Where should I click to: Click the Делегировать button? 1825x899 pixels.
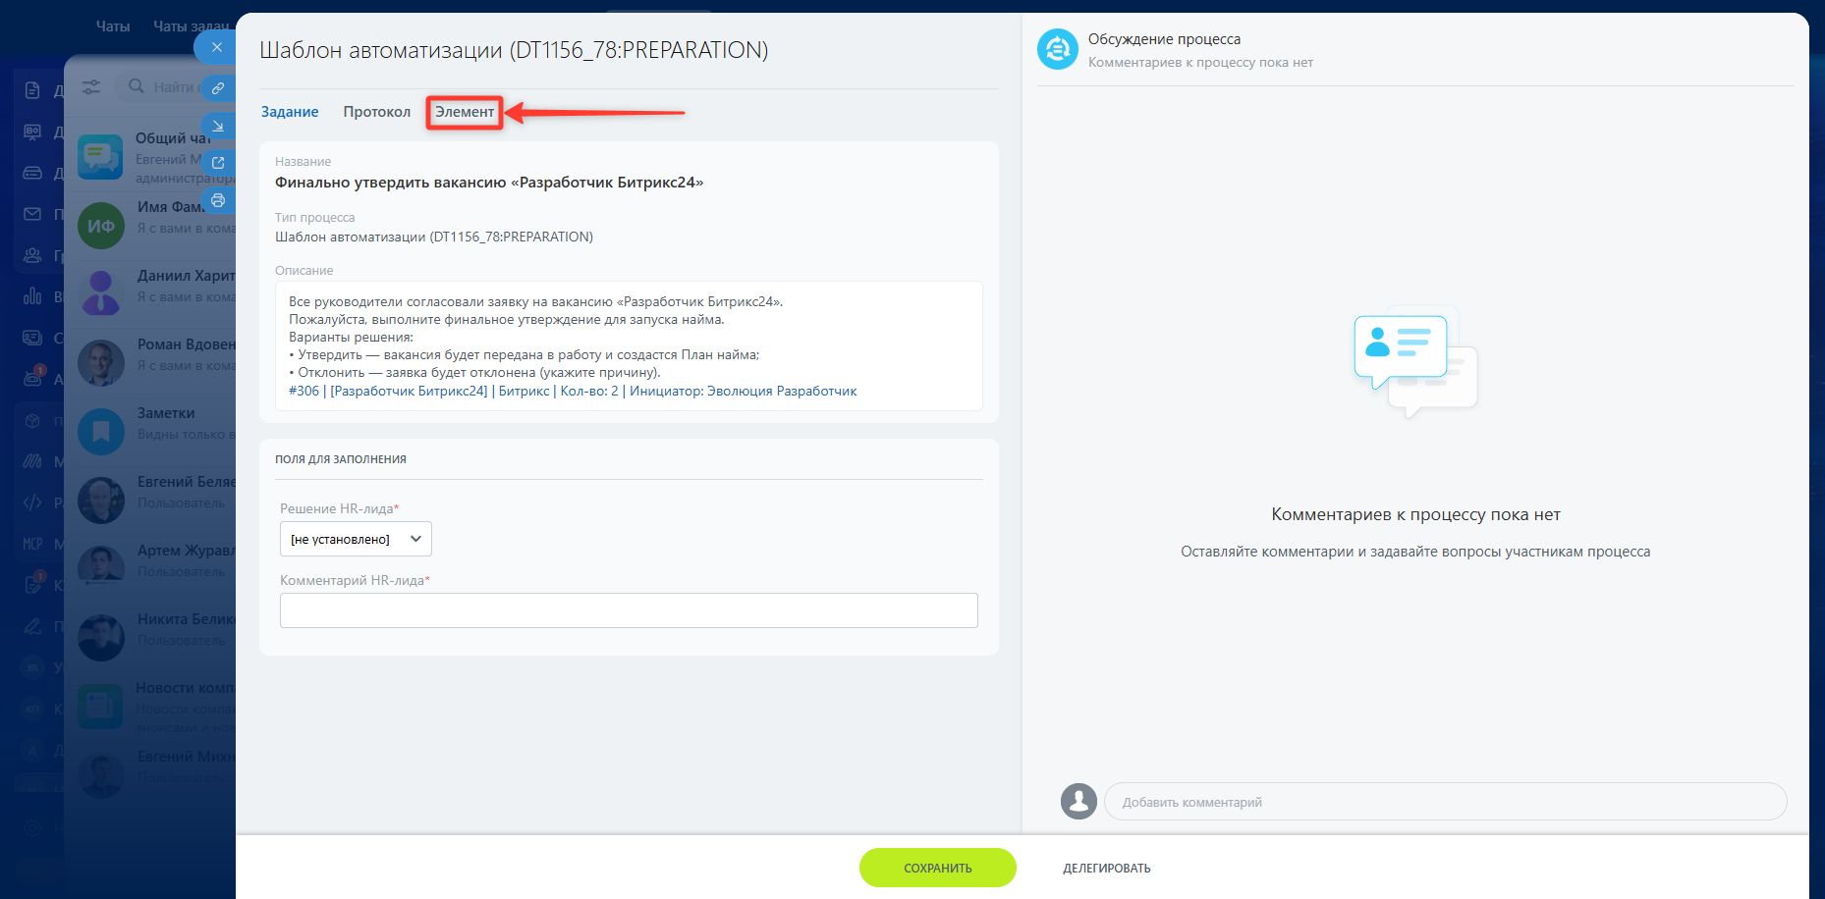pos(1107,868)
